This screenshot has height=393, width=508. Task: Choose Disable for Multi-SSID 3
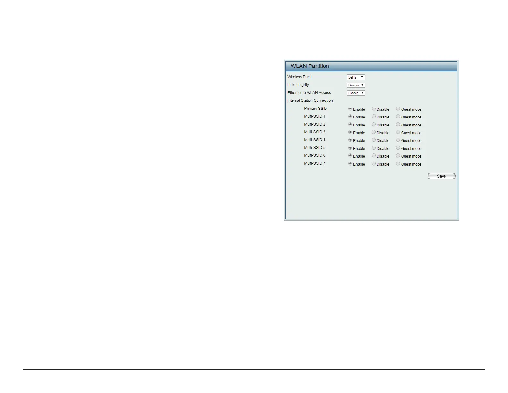[x=374, y=132]
